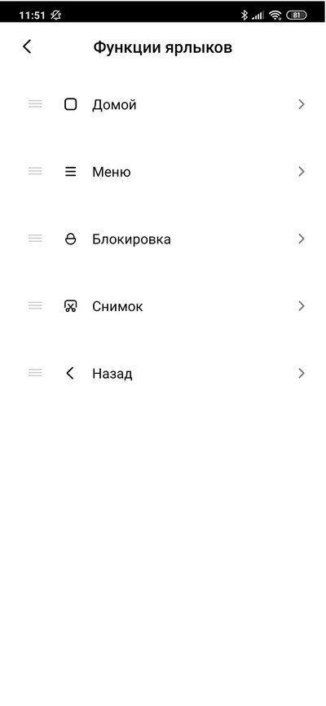This screenshot has width=326, height=706.
Task: Expand the Меню chevron
Action: point(302,172)
